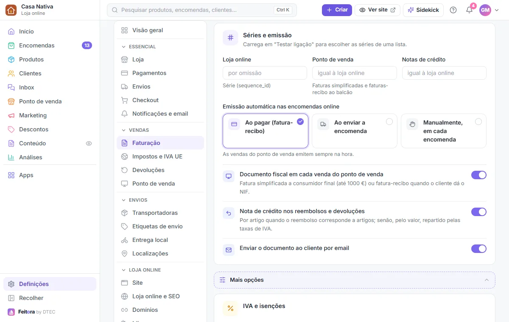Open Ponto de venda in main sidebar
The height and width of the screenshot is (322, 509).
point(50,101)
